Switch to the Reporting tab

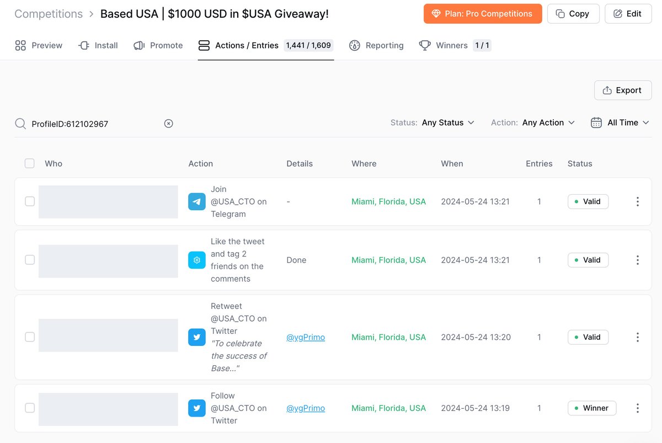pyautogui.click(x=376, y=45)
